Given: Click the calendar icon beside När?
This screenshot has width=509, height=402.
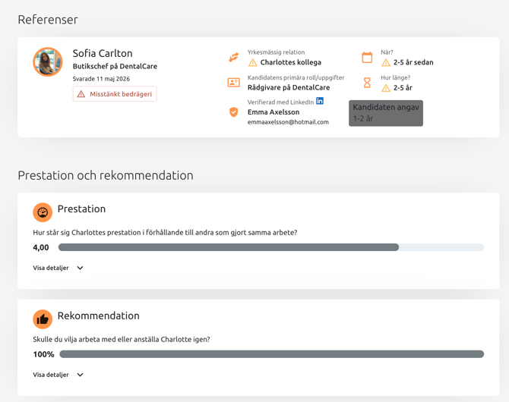Looking at the screenshot, I should (367, 58).
